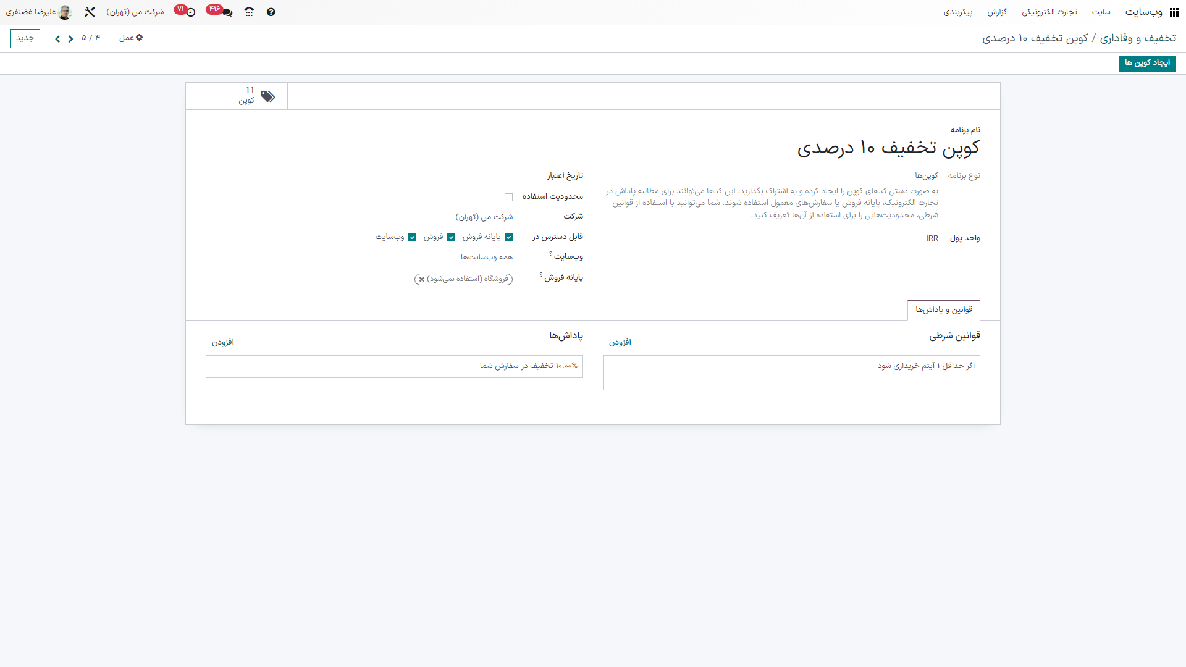
Task: Open the عمل actions dropdown
Action: [131, 38]
